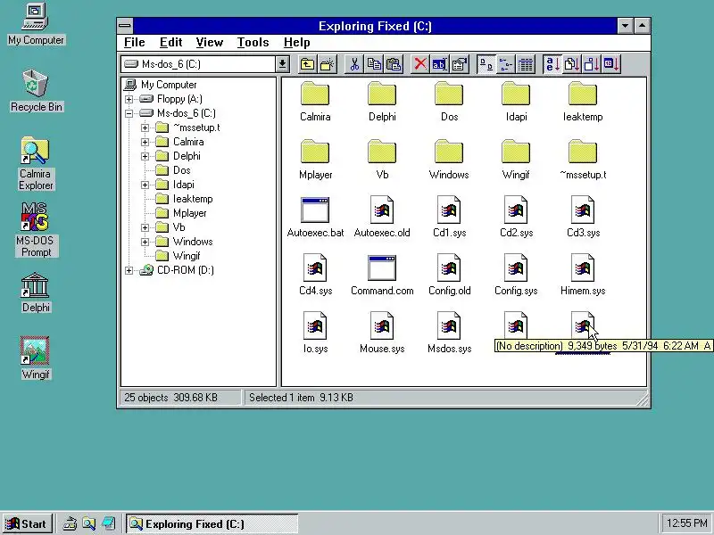Select the Vb folder in file pane
Viewport: 714px width, 535px height.
pyautogui.click(x=382, y=160)
